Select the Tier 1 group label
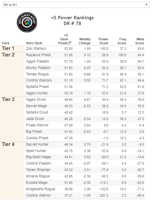This screenshot has height=200, width=152. pyautogui.click(x=8, y=49)
